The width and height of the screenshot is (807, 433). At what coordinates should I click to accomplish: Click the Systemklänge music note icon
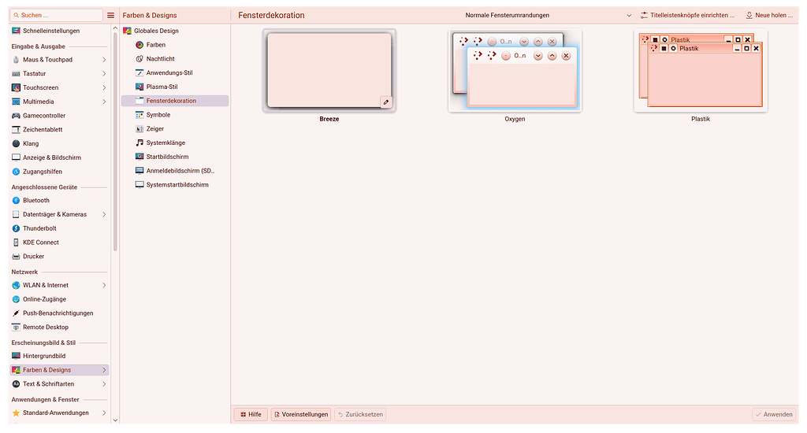(x=139, y=142)
